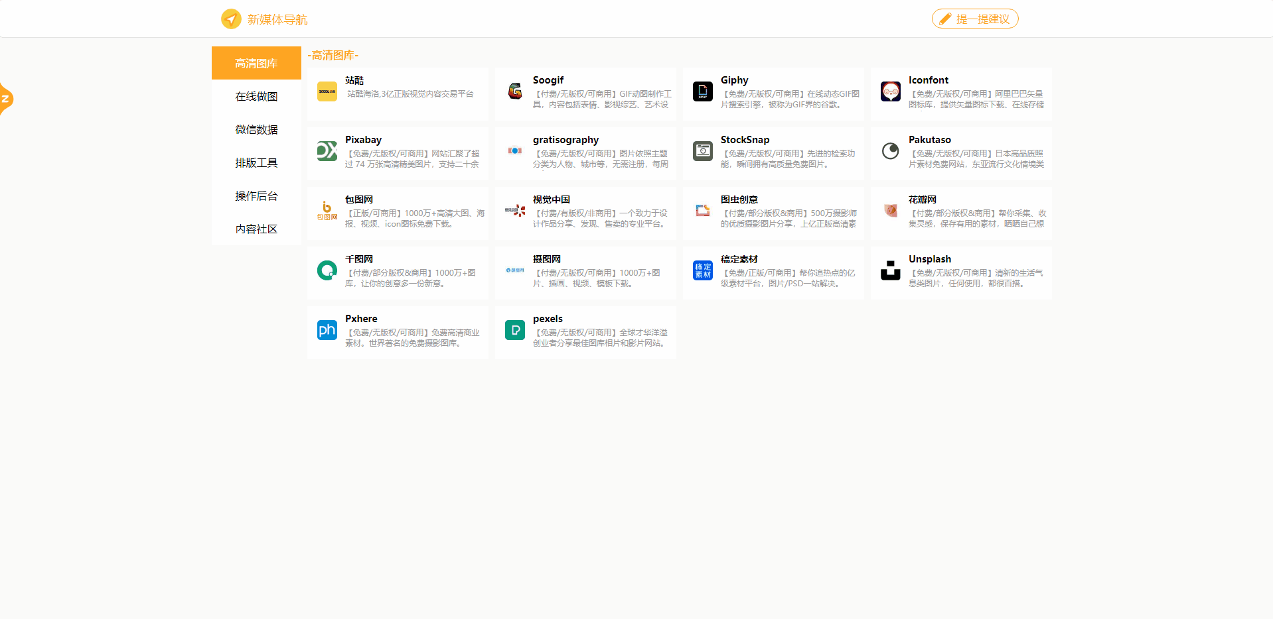1273x619 pixels.
Task: Click 花瓣网 description '帮你采集、收集灵感'
Action: (x=978, y=219)
